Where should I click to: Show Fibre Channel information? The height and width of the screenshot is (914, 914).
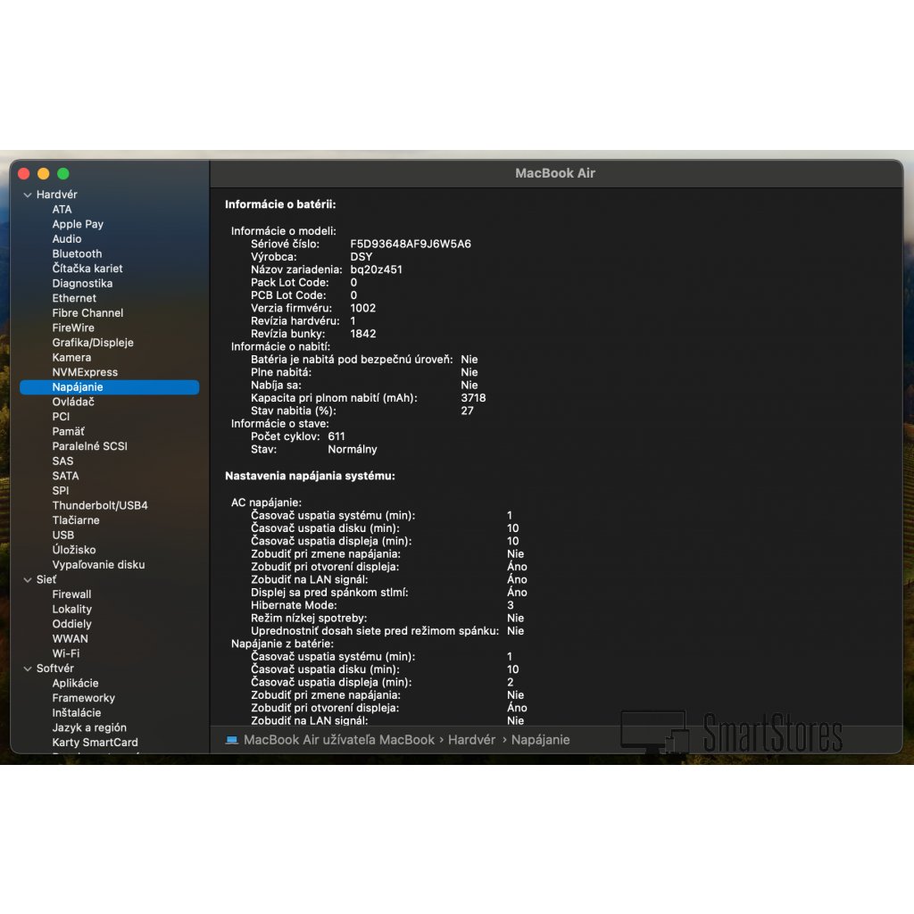(x=87, y=313)
